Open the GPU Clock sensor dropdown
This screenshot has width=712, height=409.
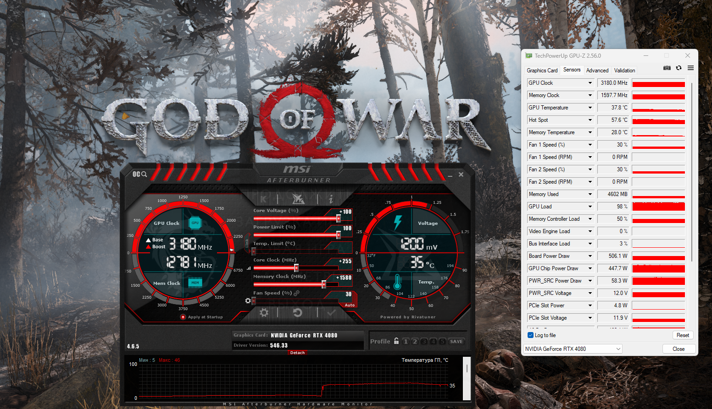coord(590,83)
